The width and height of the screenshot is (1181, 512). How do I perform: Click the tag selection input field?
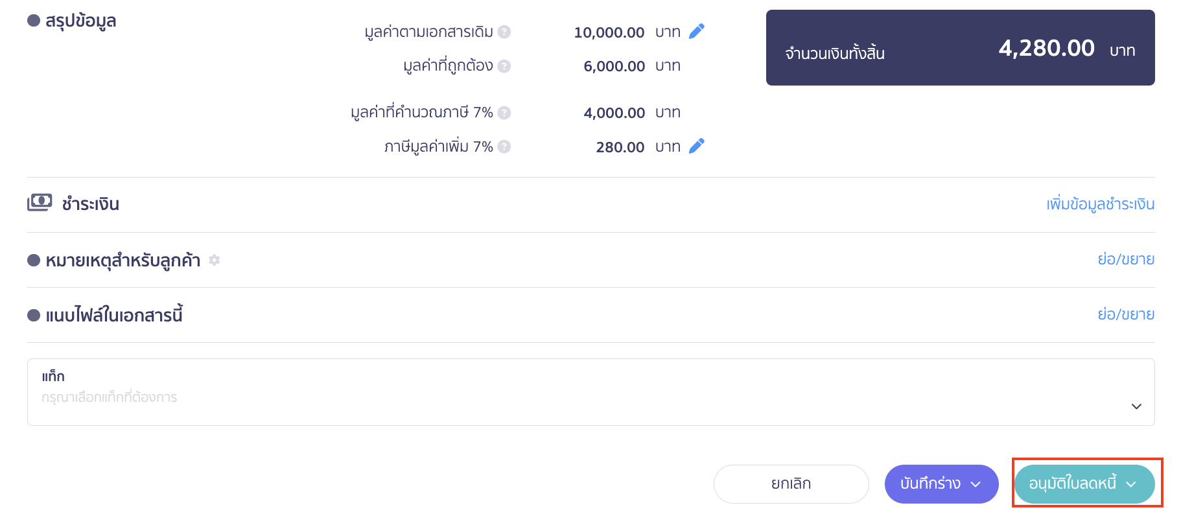tap(389, 397)
